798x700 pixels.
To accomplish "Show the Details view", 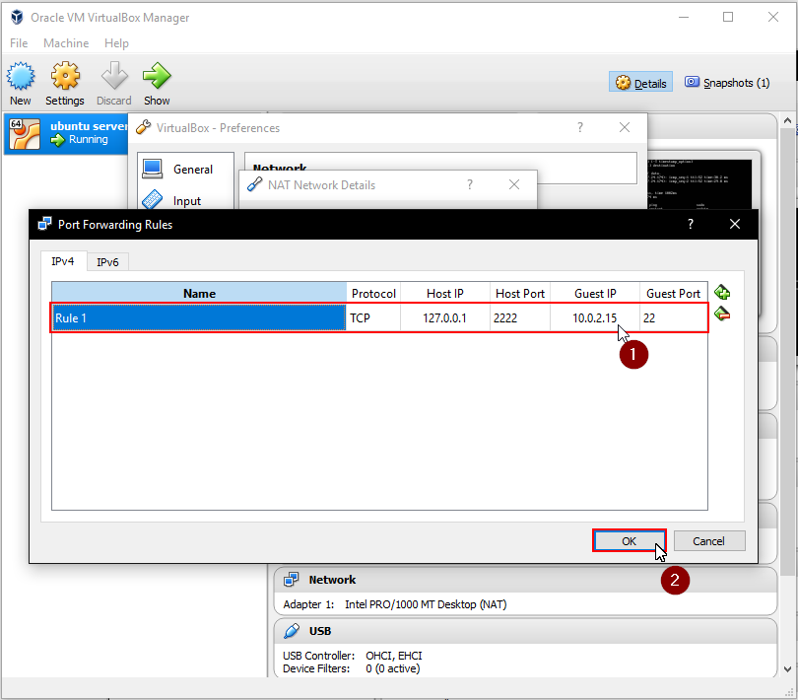I will pos(640,82).
